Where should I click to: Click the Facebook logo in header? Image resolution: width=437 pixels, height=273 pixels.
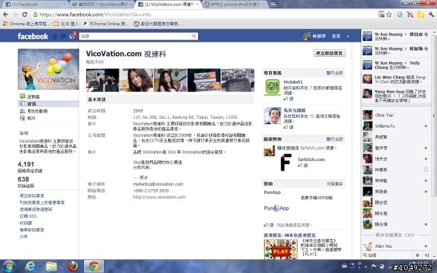[x=33, y=36]
